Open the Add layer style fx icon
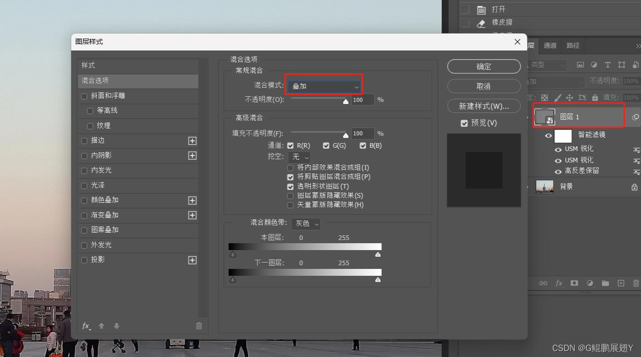 559,283
